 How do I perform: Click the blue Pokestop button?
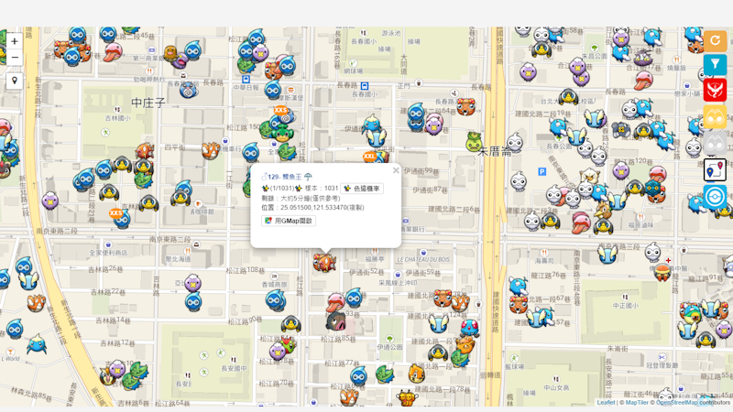(x=715, y=197)
